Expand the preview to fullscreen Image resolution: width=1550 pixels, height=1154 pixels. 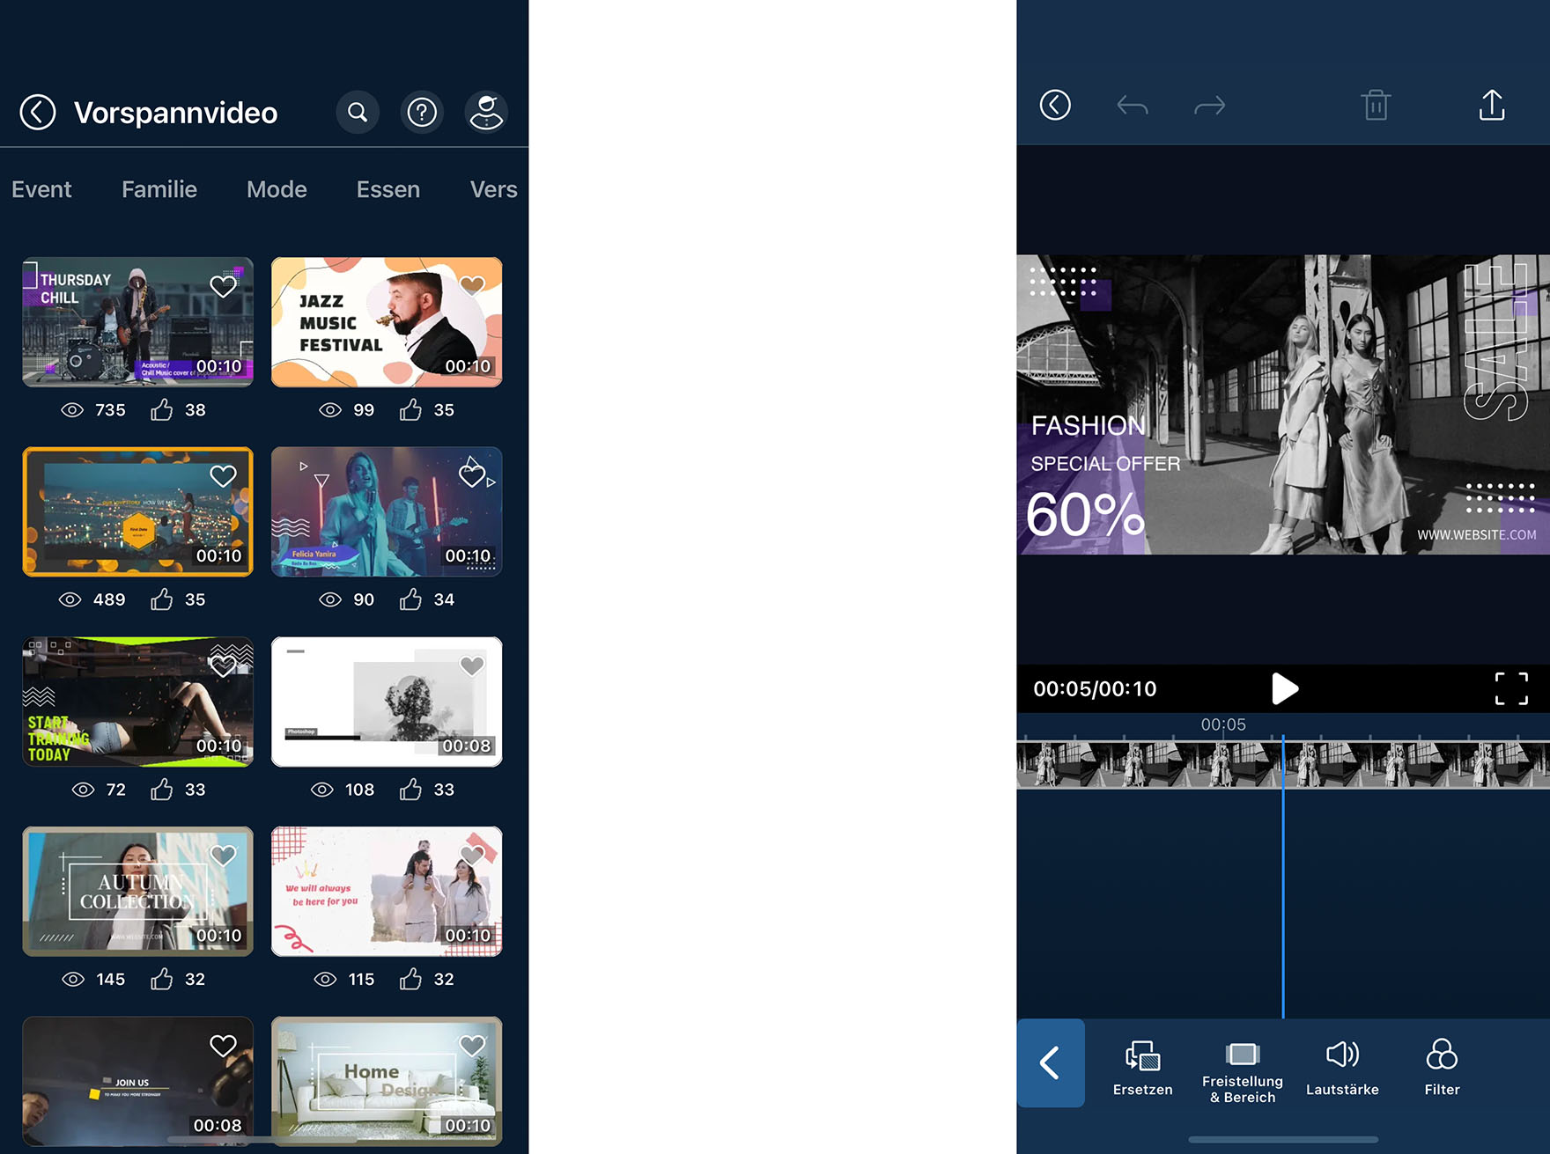1511,688
